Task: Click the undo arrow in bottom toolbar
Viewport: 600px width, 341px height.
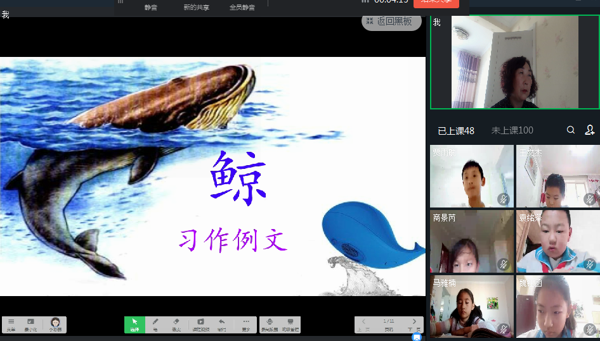Action: coord(222,324)
